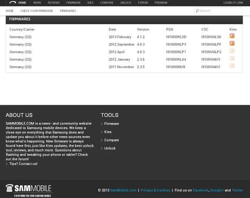Screen dimensions: 250x198
Task: Open the KIES top menu item
Action: (90, 3)
